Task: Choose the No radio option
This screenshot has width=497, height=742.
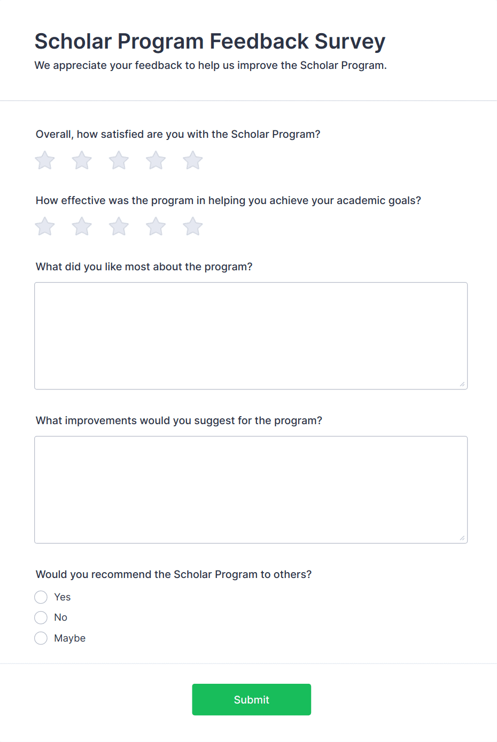Action: 41,618
